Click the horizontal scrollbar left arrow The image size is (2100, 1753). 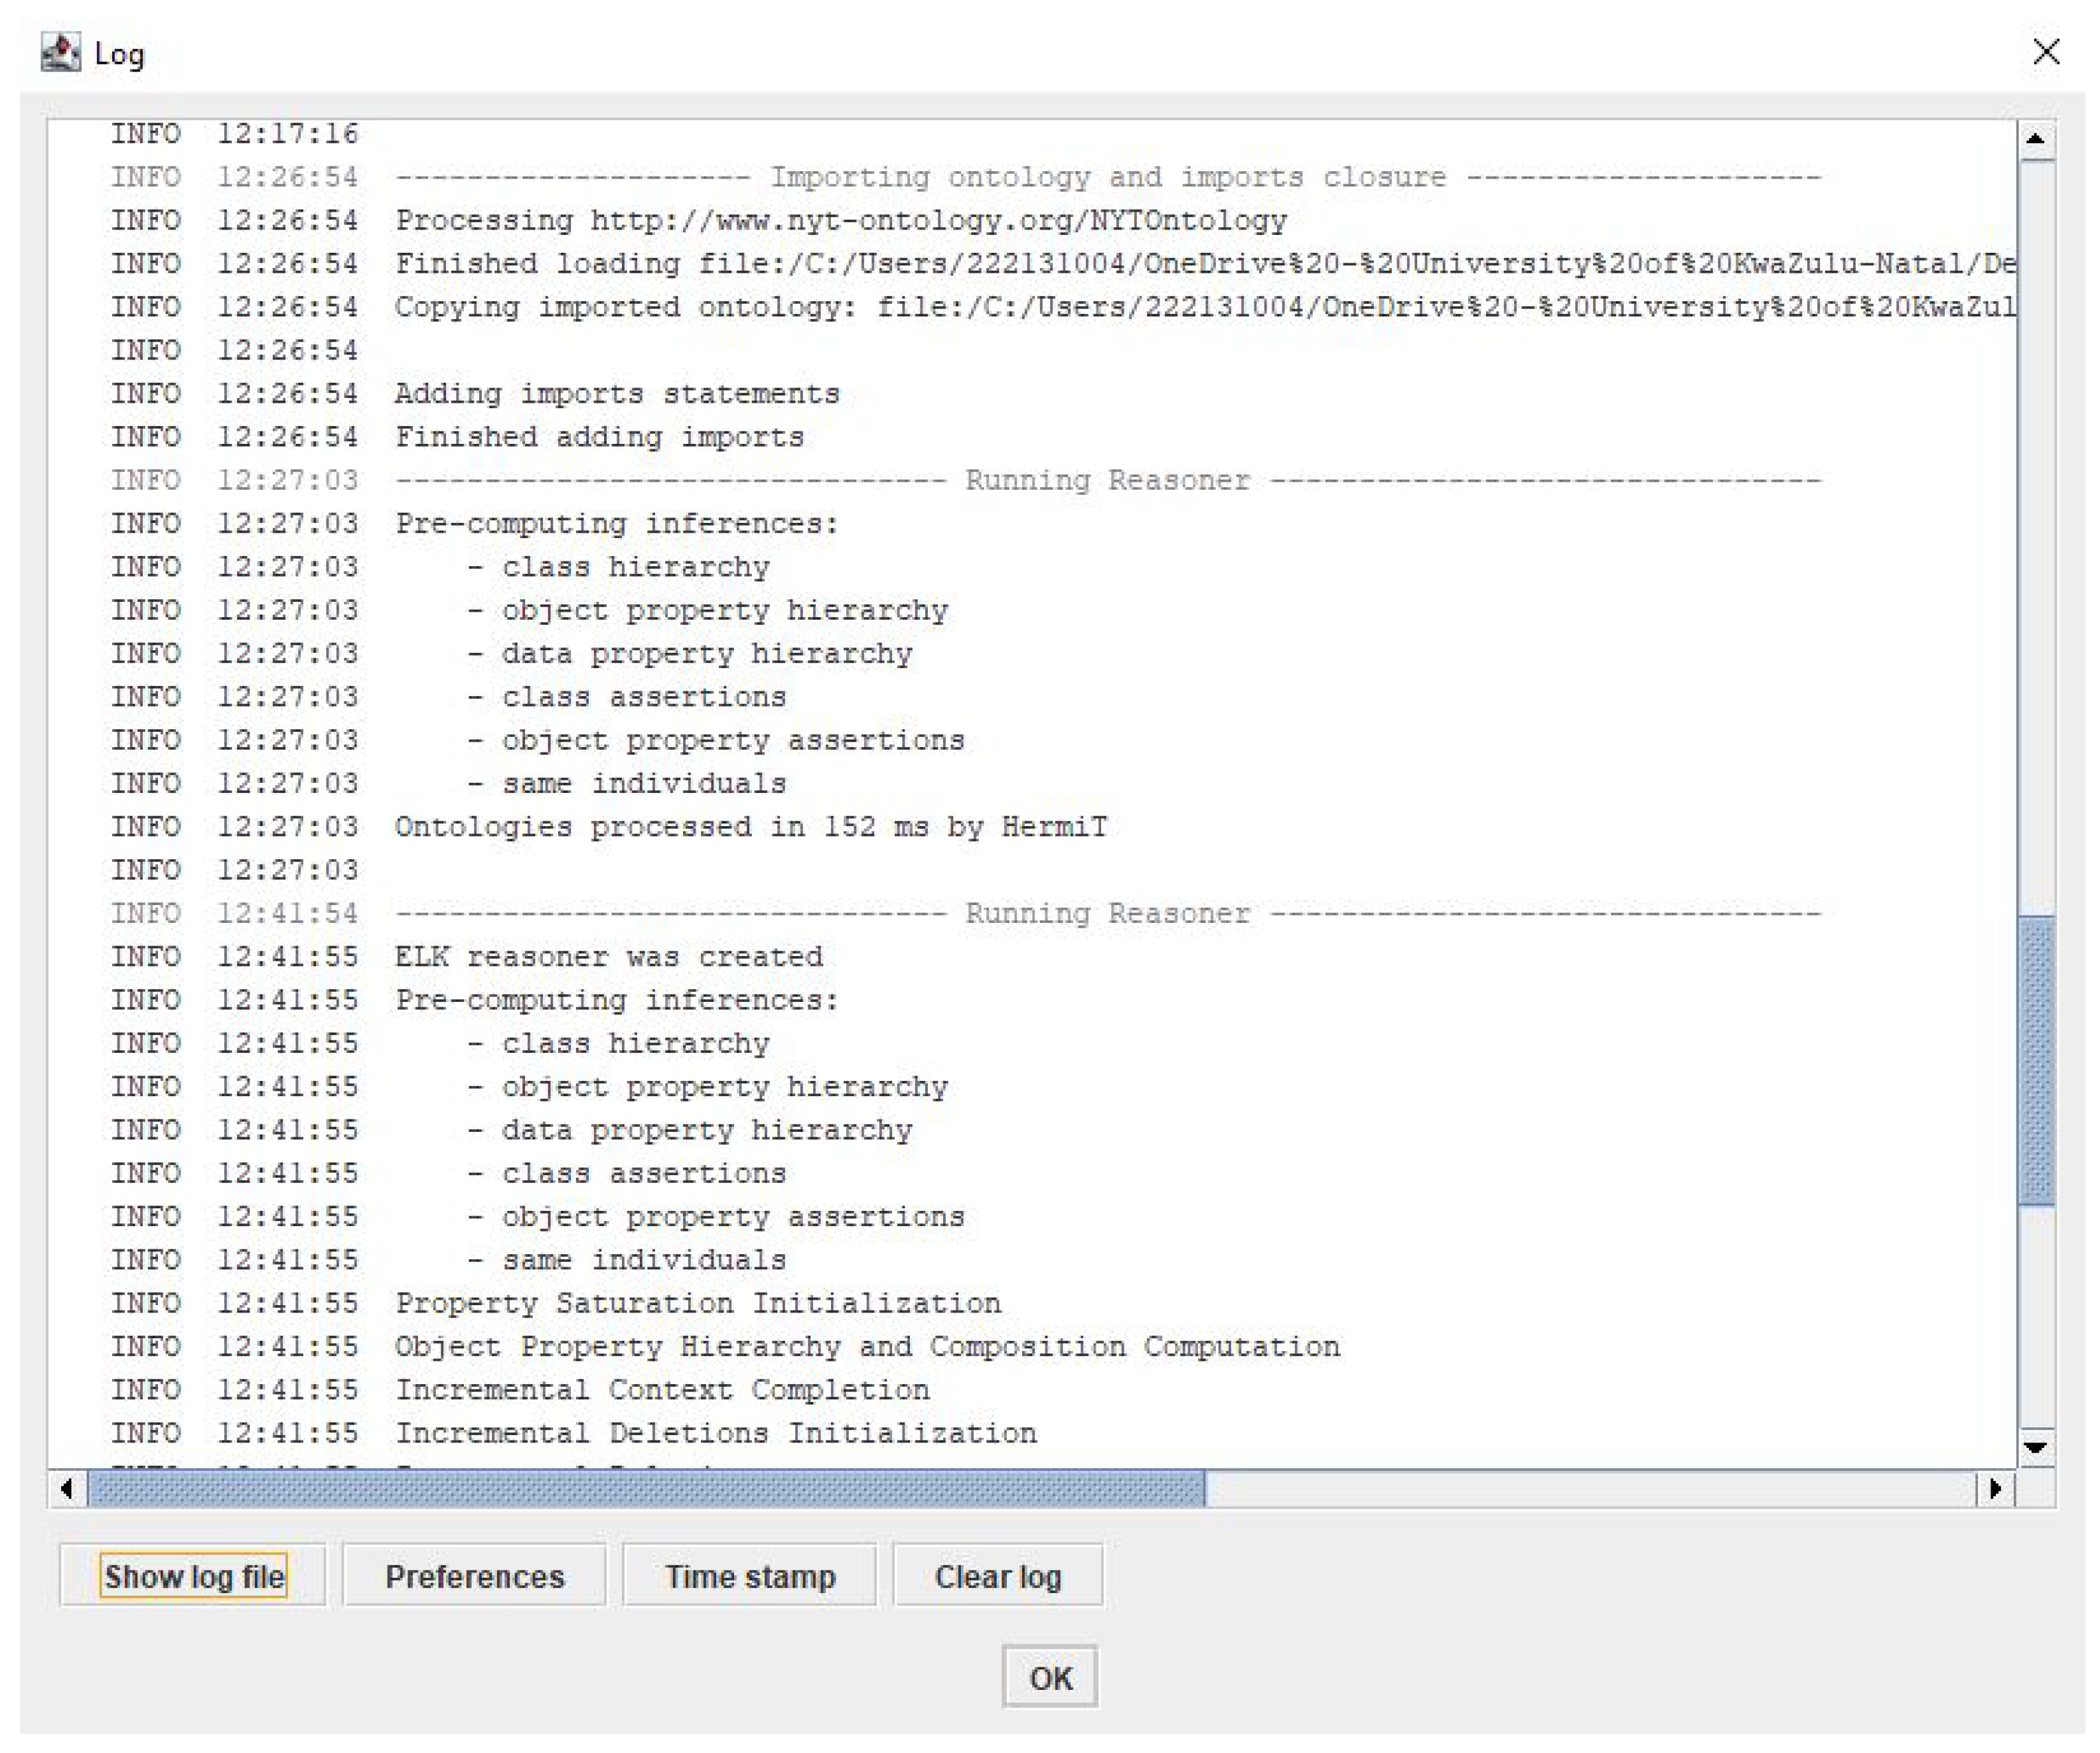click(67, 1489)
